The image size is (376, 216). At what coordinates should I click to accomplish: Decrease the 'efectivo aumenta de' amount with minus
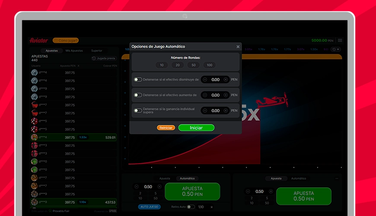click(x=205, y=95)
